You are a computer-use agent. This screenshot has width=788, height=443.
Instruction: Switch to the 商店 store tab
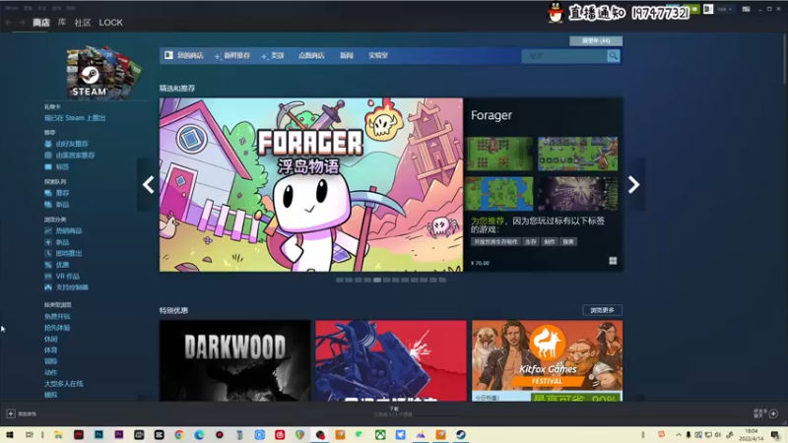[x=40, y=23]
